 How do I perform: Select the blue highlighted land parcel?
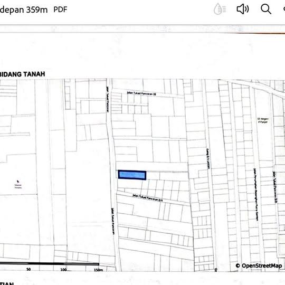(132, 175)
